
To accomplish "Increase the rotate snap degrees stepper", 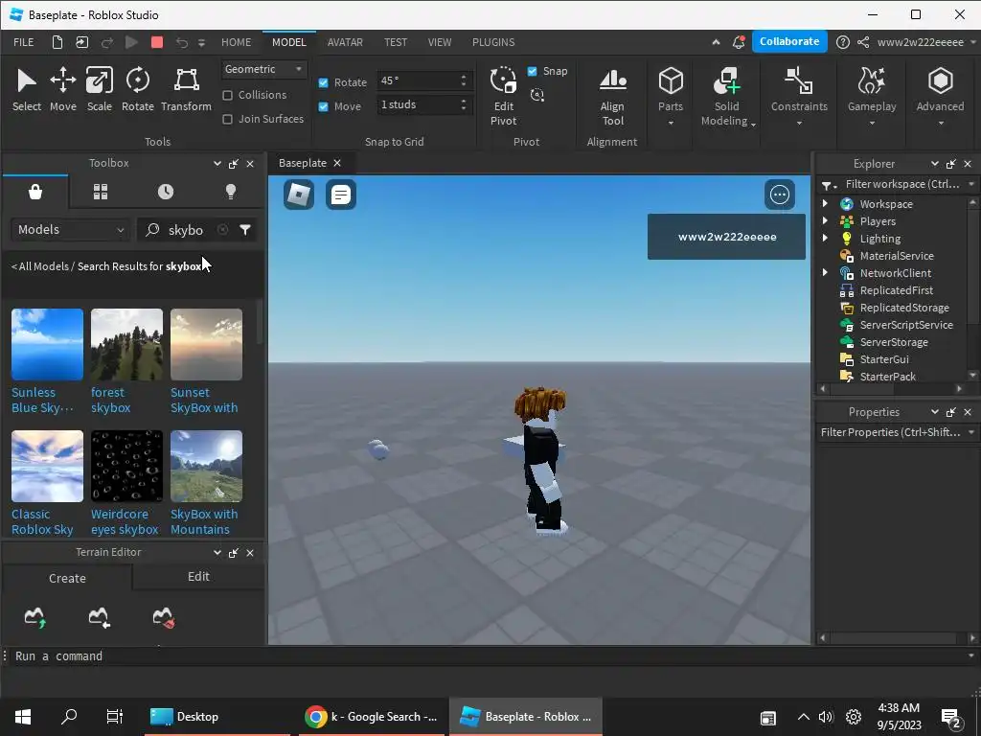I will pyautogui.click(x=463, y=77).
